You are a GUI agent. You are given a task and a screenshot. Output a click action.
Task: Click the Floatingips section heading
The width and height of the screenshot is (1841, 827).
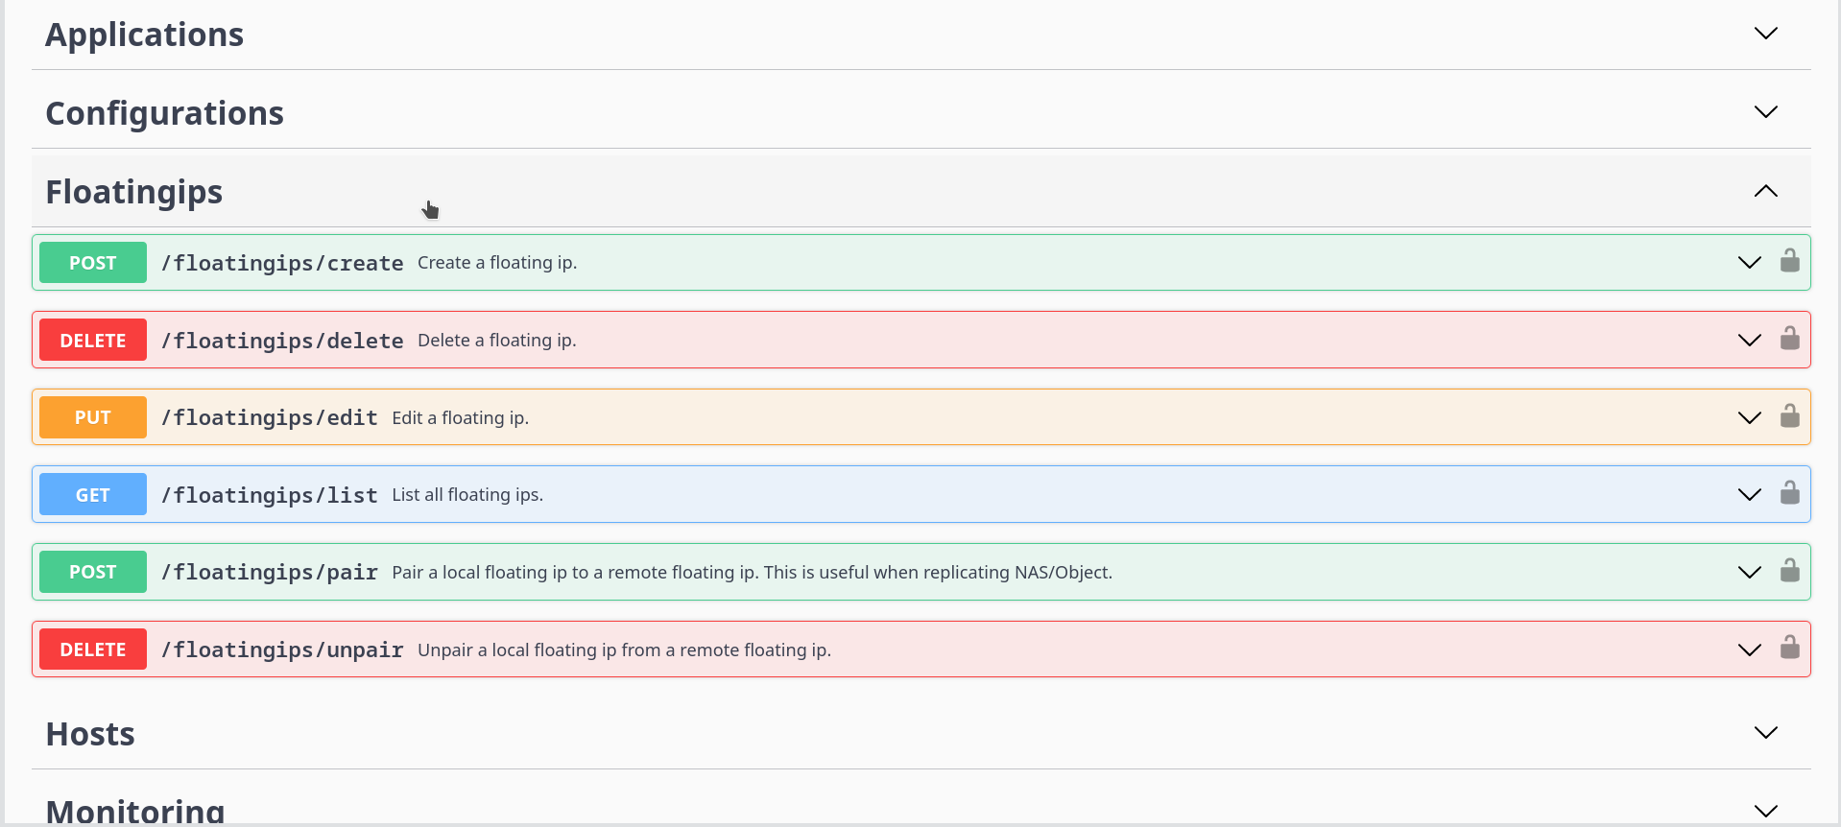[x=134, y=192]
